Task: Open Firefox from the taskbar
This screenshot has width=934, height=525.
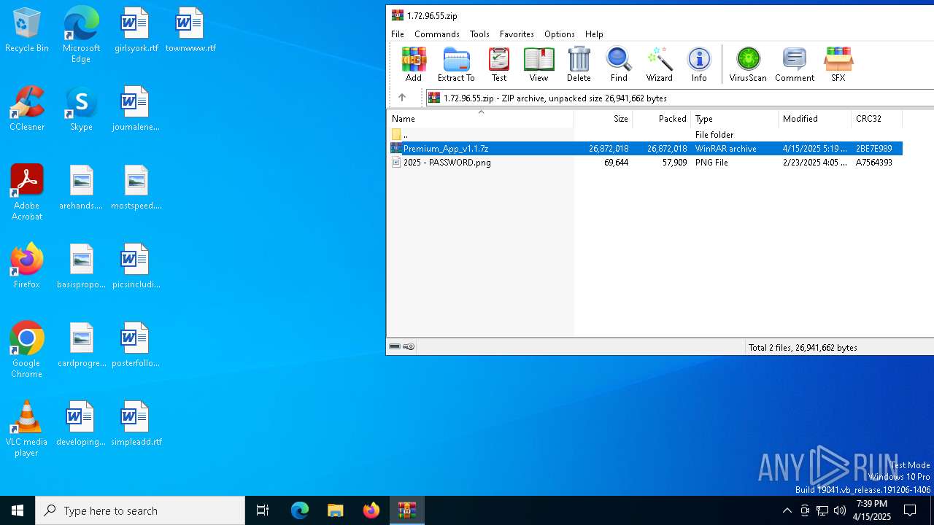Action: [371, 510]
